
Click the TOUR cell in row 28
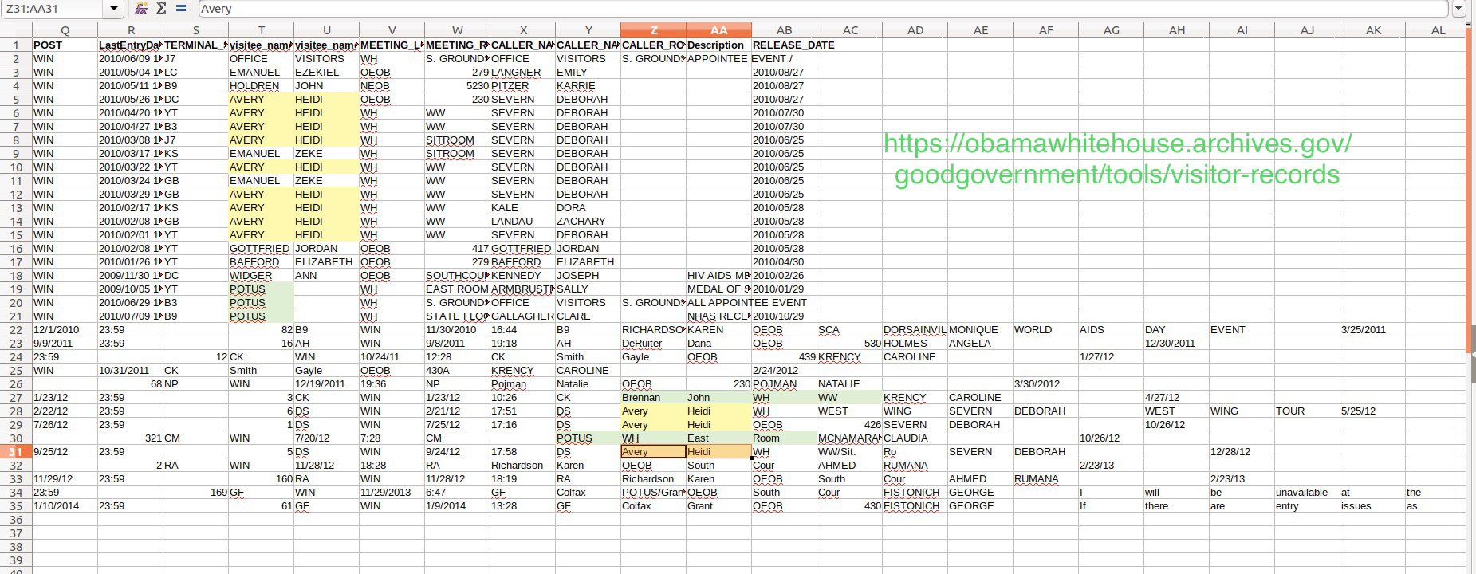(1307, 411)
